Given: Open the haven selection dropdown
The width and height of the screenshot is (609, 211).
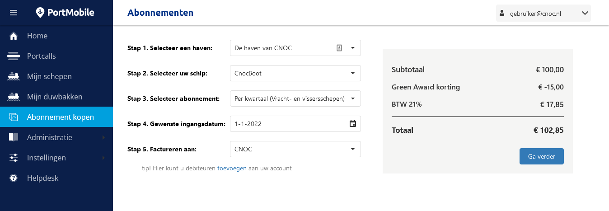Looking at the screenshot, I should (353, 48).
